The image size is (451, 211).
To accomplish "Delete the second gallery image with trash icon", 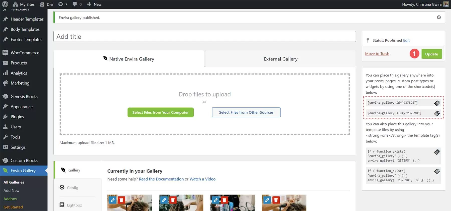I will [173, 200].
